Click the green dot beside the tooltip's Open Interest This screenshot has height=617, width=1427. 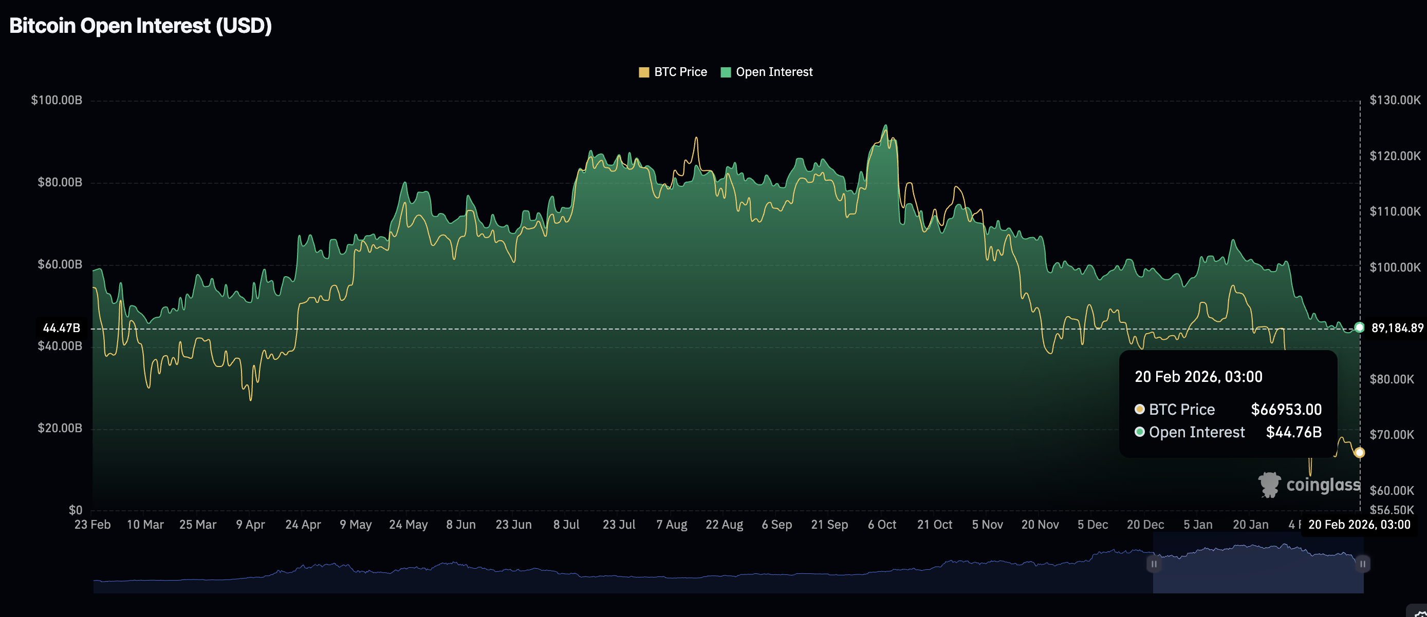(x=1140, y=432)
